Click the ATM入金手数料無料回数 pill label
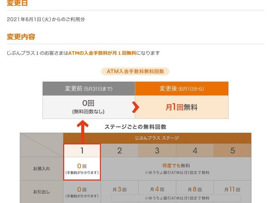This screenshot has width=271, height=203. [x=135, y=71]
